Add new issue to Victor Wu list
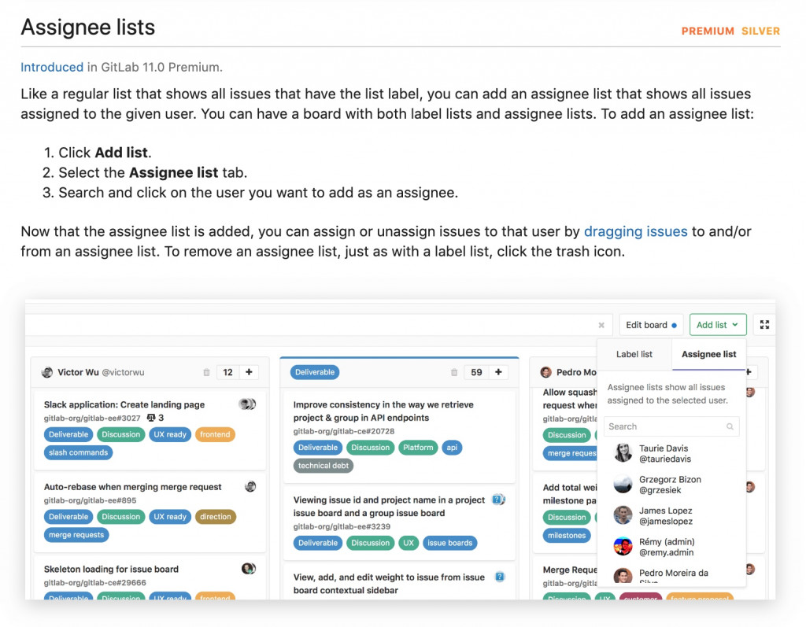Image resolution: width=806 pixels, height=627 pixels. (x=249, y=372)
